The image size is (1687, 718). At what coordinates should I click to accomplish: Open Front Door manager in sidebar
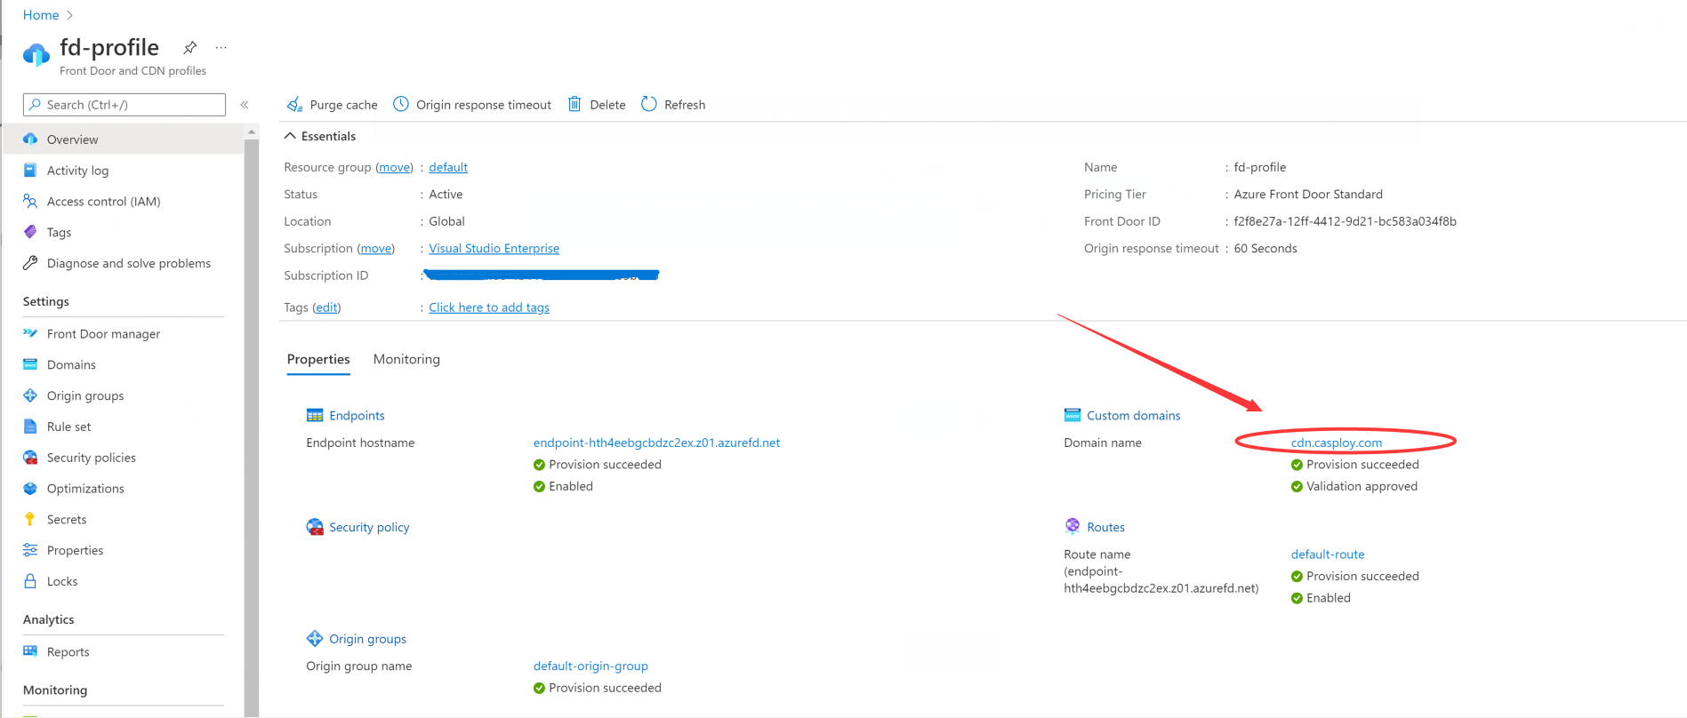(103, 334)
